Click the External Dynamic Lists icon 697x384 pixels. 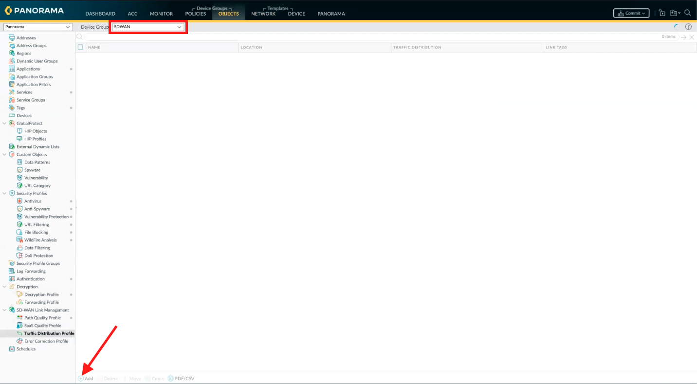point(12,146)
